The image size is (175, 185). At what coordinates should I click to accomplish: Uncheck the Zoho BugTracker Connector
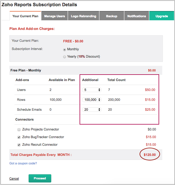click(19, 137)
